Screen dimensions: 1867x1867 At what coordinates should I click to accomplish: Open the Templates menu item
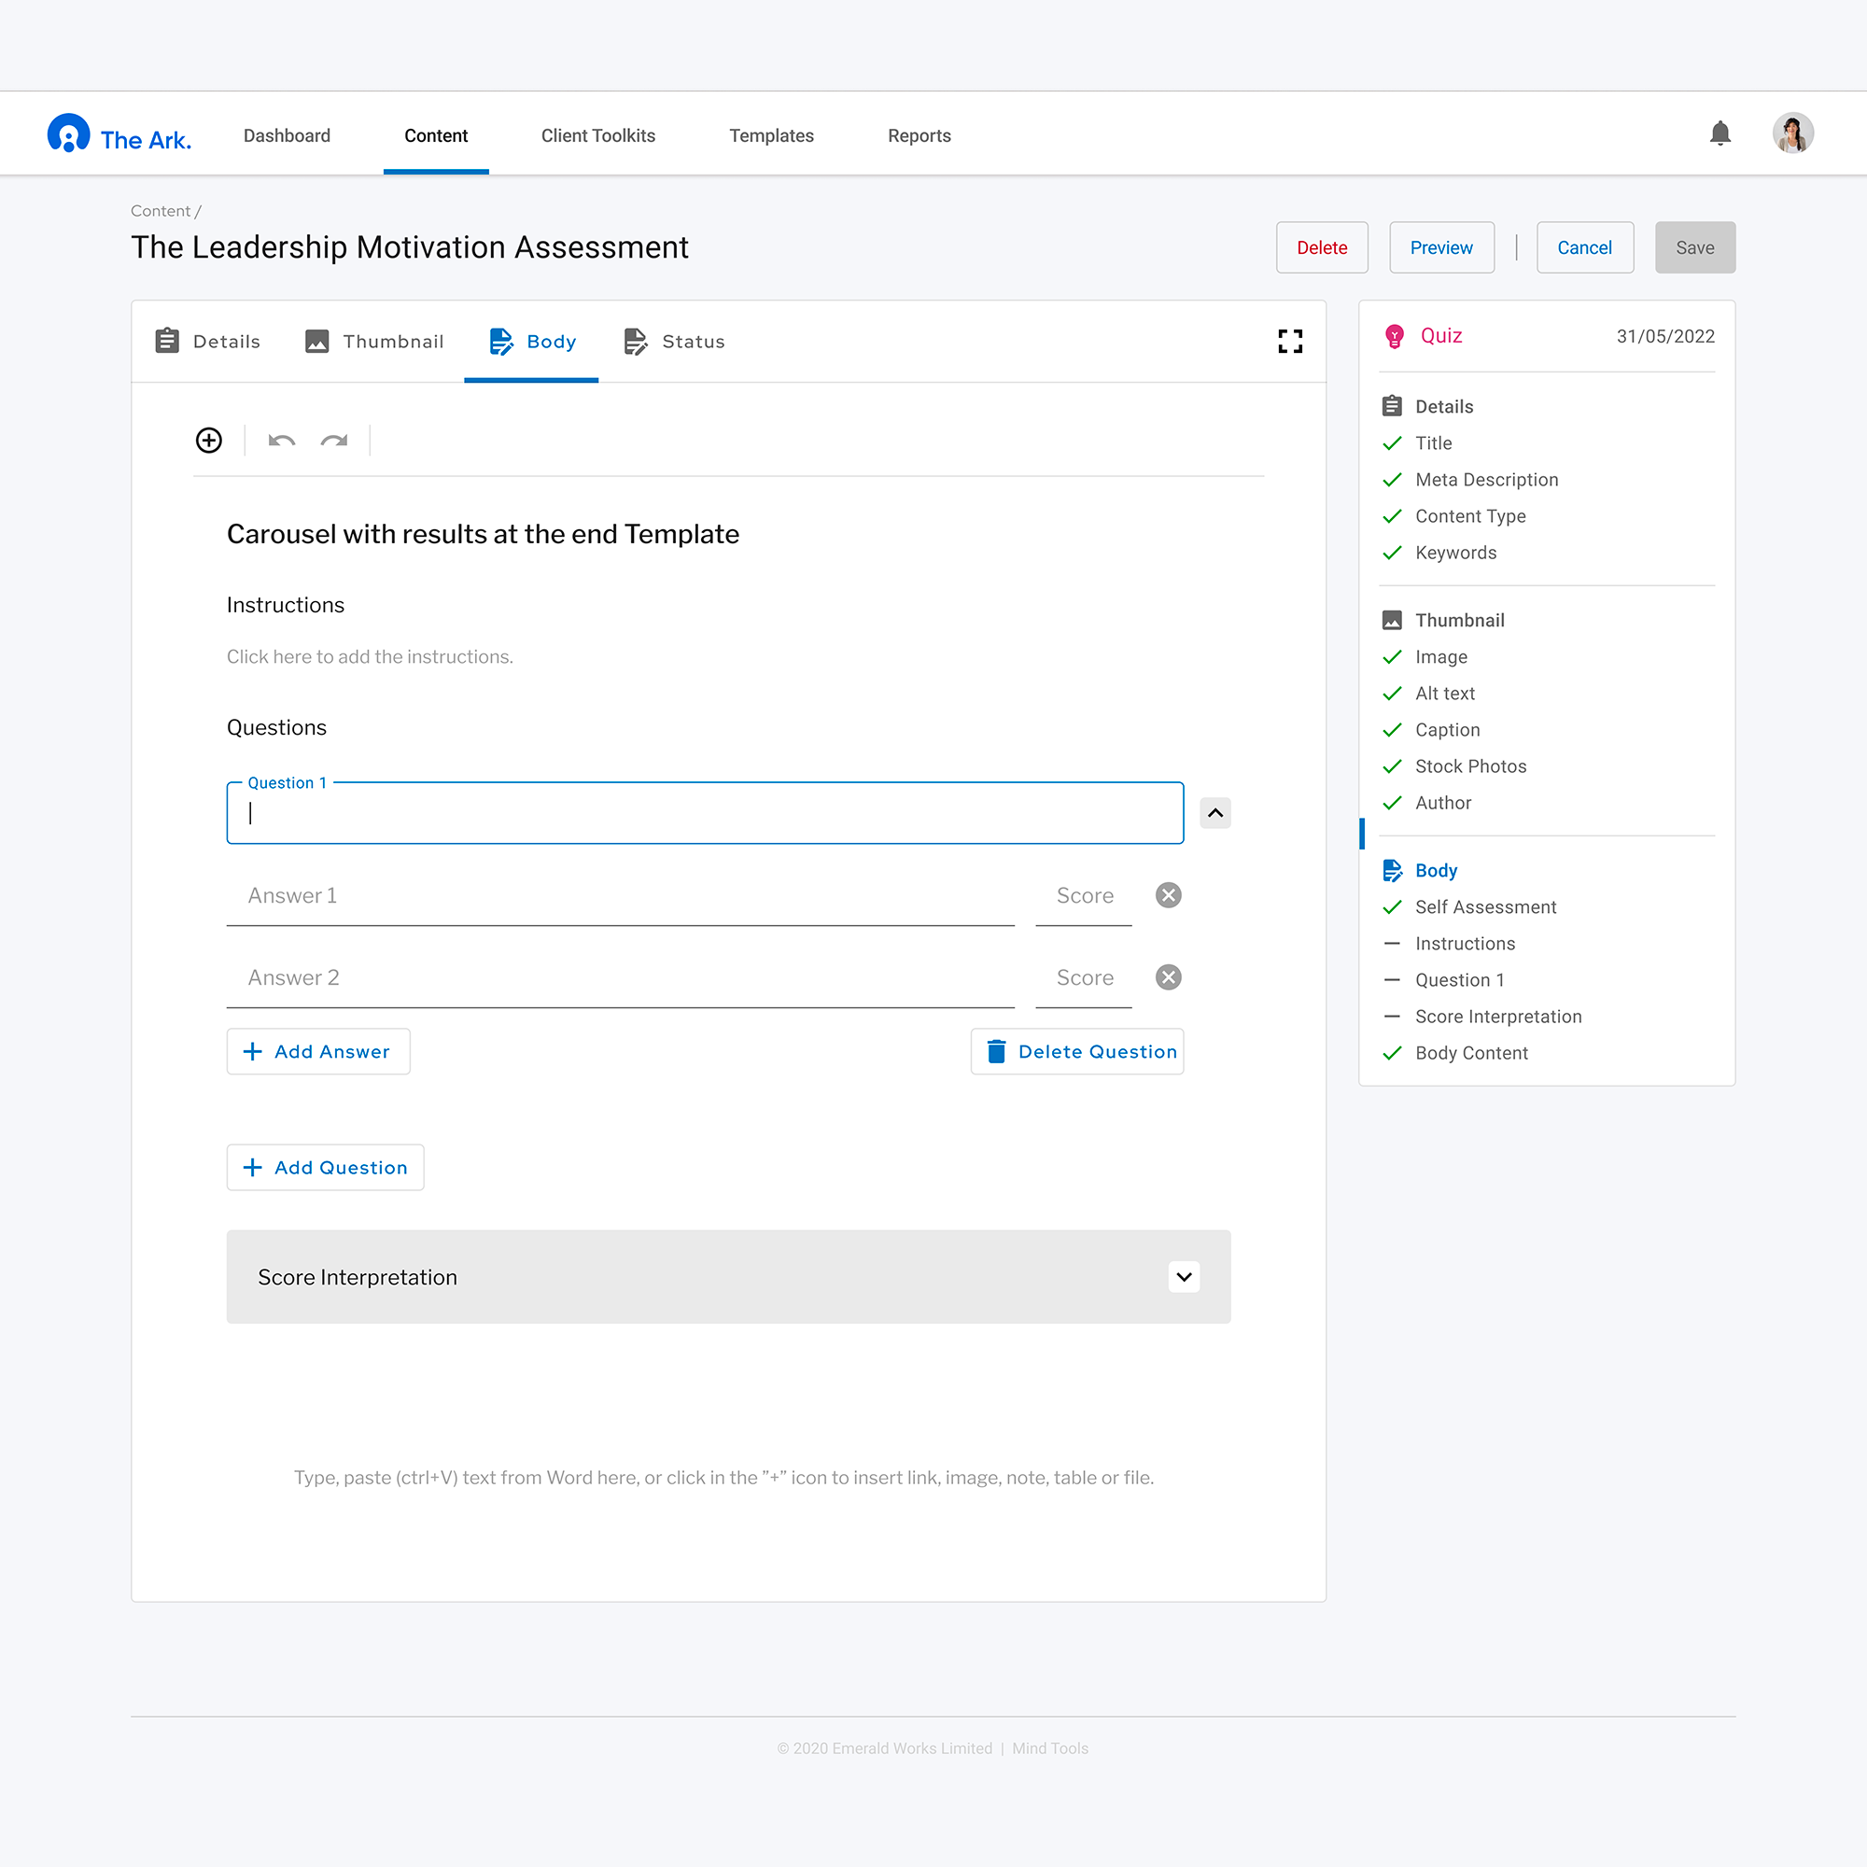coord(771,136)
